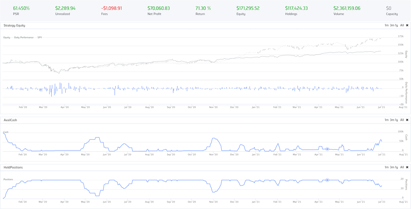Close the HeldPositions chart panel
Screen dimensions: 411x209
pyautogui.click(x=407, y=167)
